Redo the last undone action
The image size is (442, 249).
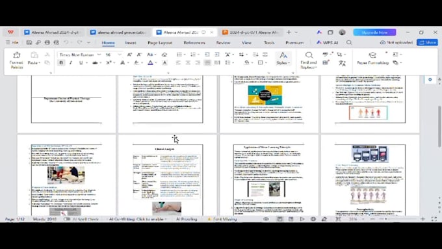click(79, 42)
